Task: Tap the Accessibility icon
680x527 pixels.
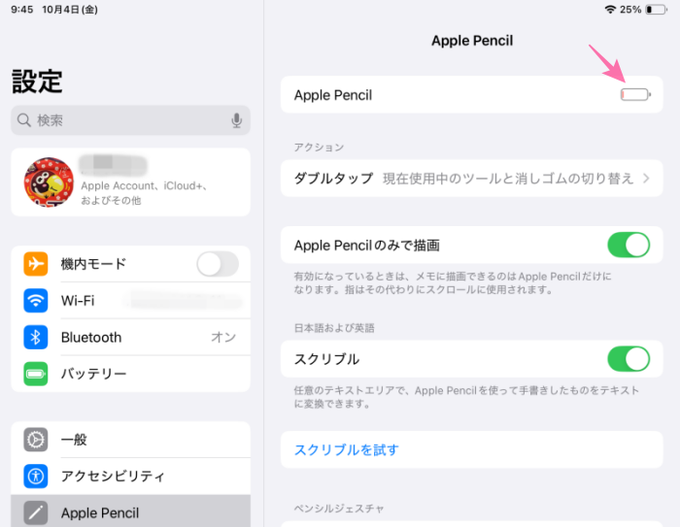Action: (x=36, y=477)
